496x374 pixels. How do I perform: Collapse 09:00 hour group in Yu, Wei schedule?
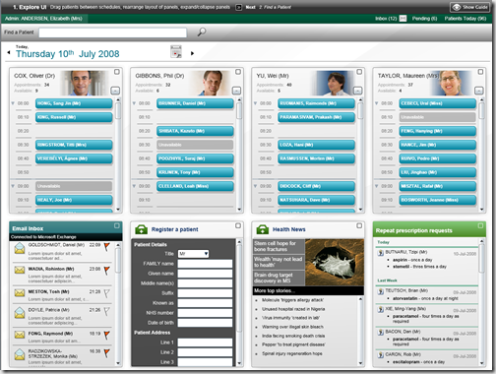(x=255, y=186)
